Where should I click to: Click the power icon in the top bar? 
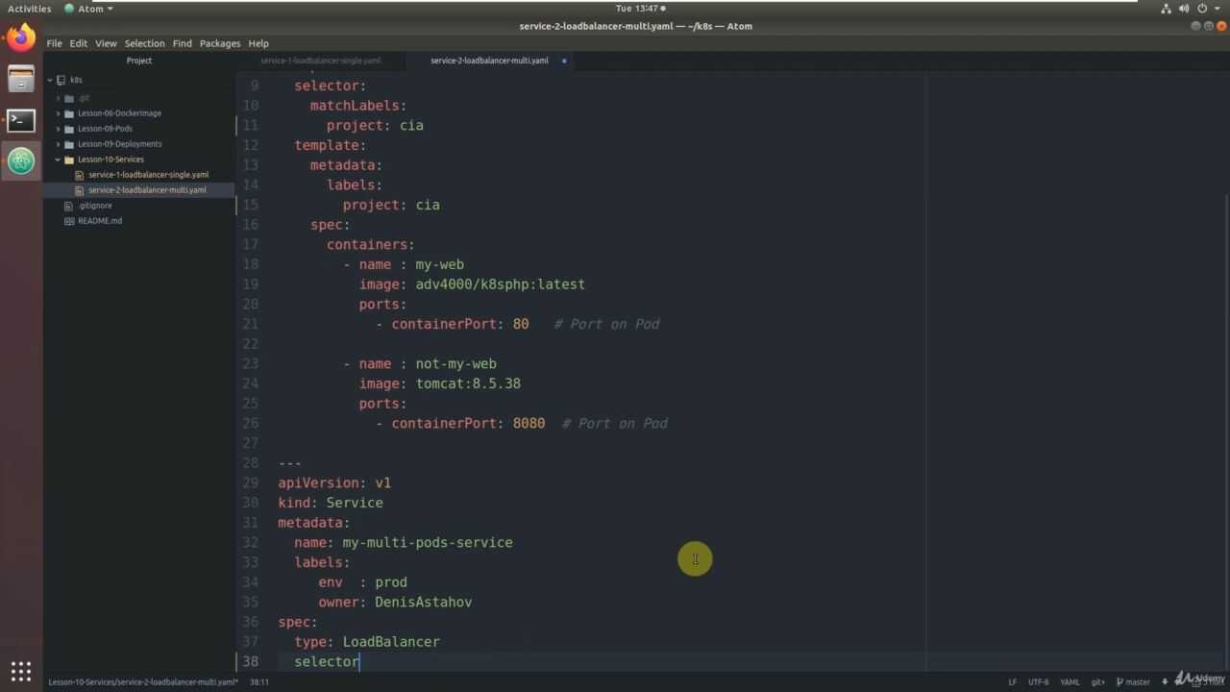click(1202, 9)
